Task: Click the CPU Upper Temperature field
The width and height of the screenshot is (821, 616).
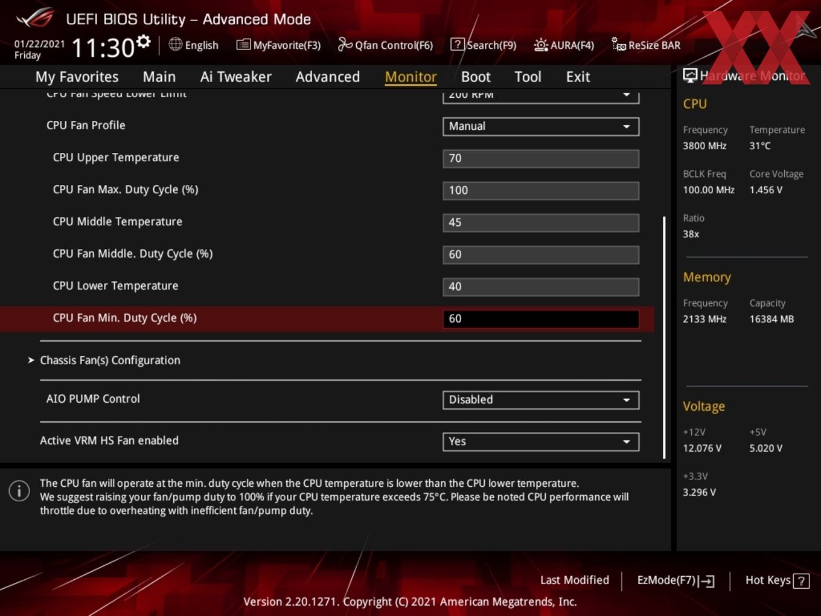Action: (x=541, y=158)
